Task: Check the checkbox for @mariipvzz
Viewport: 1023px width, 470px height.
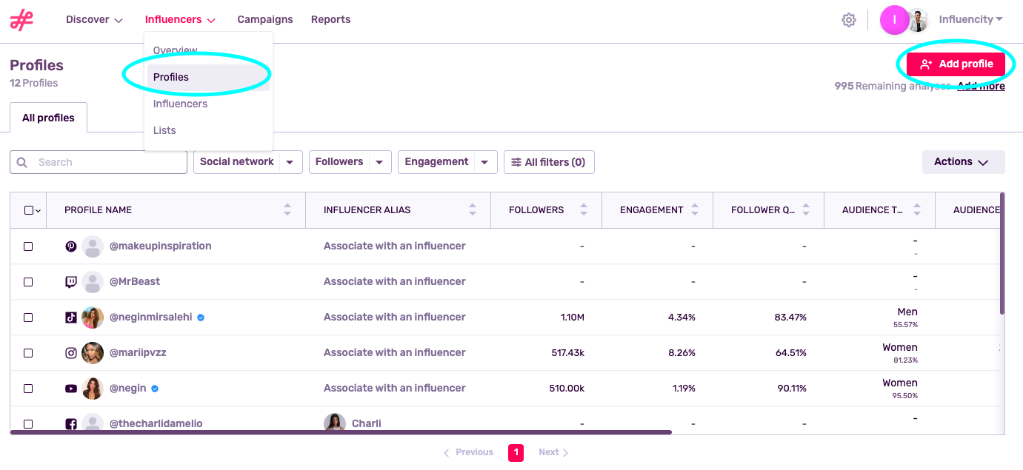Action: click(x=28, y=353)
